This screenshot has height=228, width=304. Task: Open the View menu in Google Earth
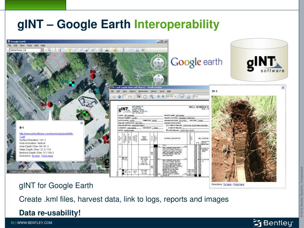click(x=22, y=45)
